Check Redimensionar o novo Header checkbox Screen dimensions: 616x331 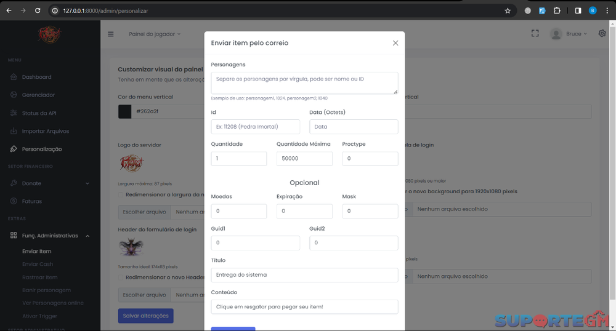tap(121, 277)
